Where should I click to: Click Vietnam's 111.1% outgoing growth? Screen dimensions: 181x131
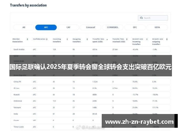coord(155,107)
